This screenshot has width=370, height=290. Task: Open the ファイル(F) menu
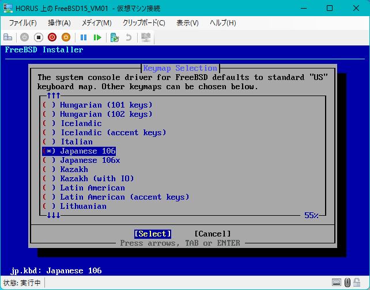click(23, 23)
